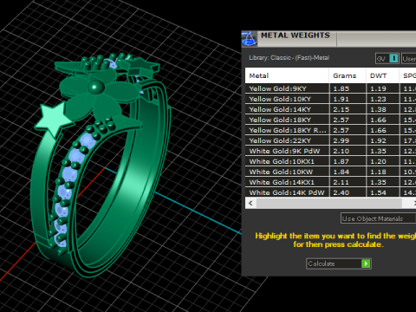
Task: Sort by the Metal column header
Action: [x=287, y=75]
